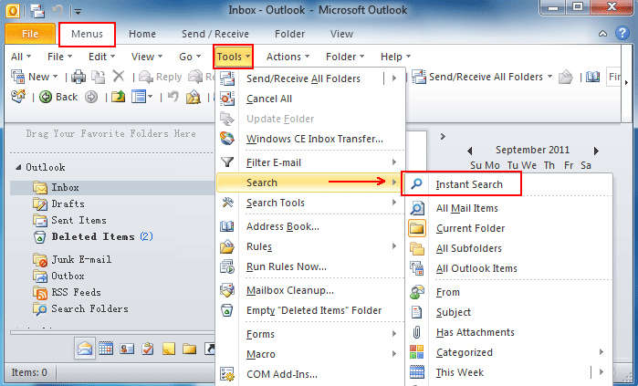Open the File backstage button

point(29,35)
